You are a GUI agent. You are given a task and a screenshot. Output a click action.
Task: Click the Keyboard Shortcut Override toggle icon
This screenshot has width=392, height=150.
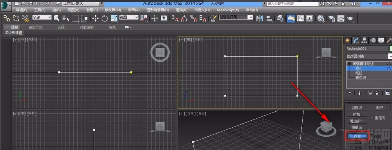pos(164,18)
